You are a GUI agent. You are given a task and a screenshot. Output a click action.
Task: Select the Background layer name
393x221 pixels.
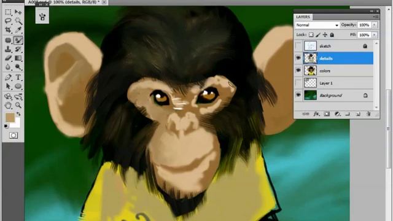tap(331, 95)
